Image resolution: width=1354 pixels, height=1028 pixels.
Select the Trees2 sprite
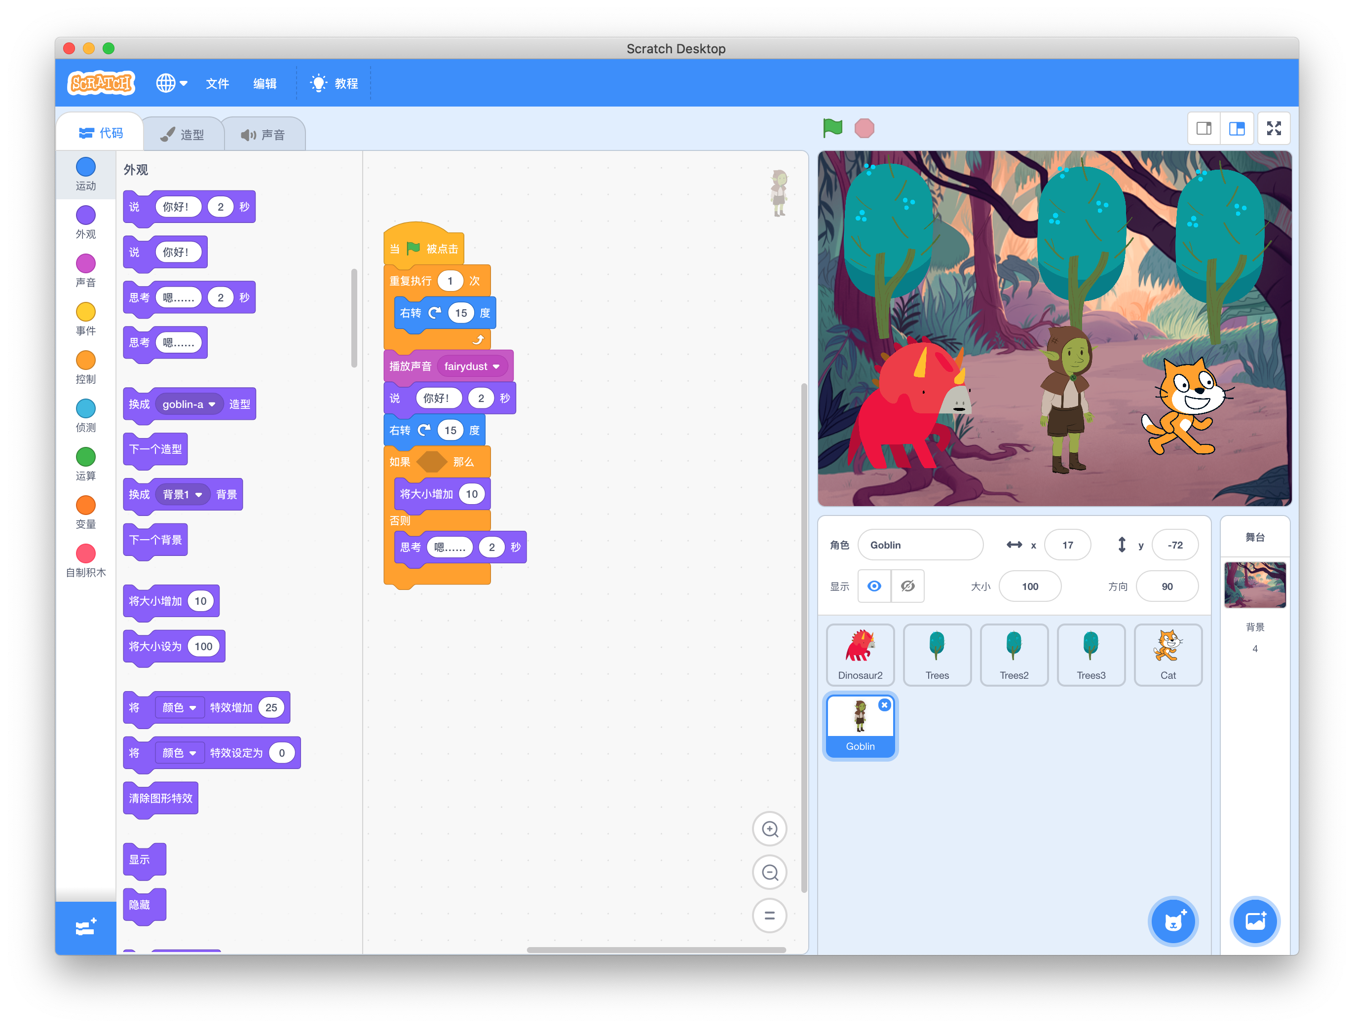(1015, 655)
